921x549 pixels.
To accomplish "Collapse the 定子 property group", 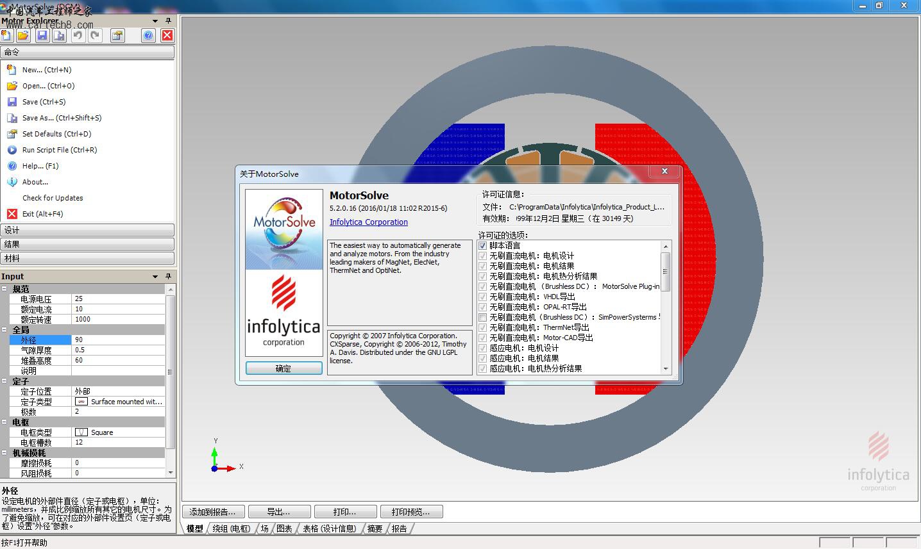I will [x=4, y=381].
